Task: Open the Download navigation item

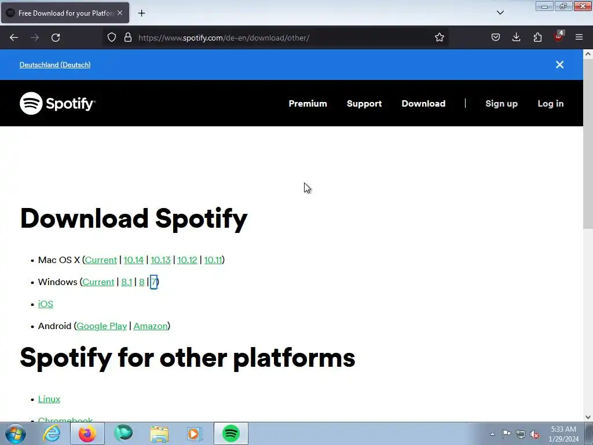Action: 423,104
